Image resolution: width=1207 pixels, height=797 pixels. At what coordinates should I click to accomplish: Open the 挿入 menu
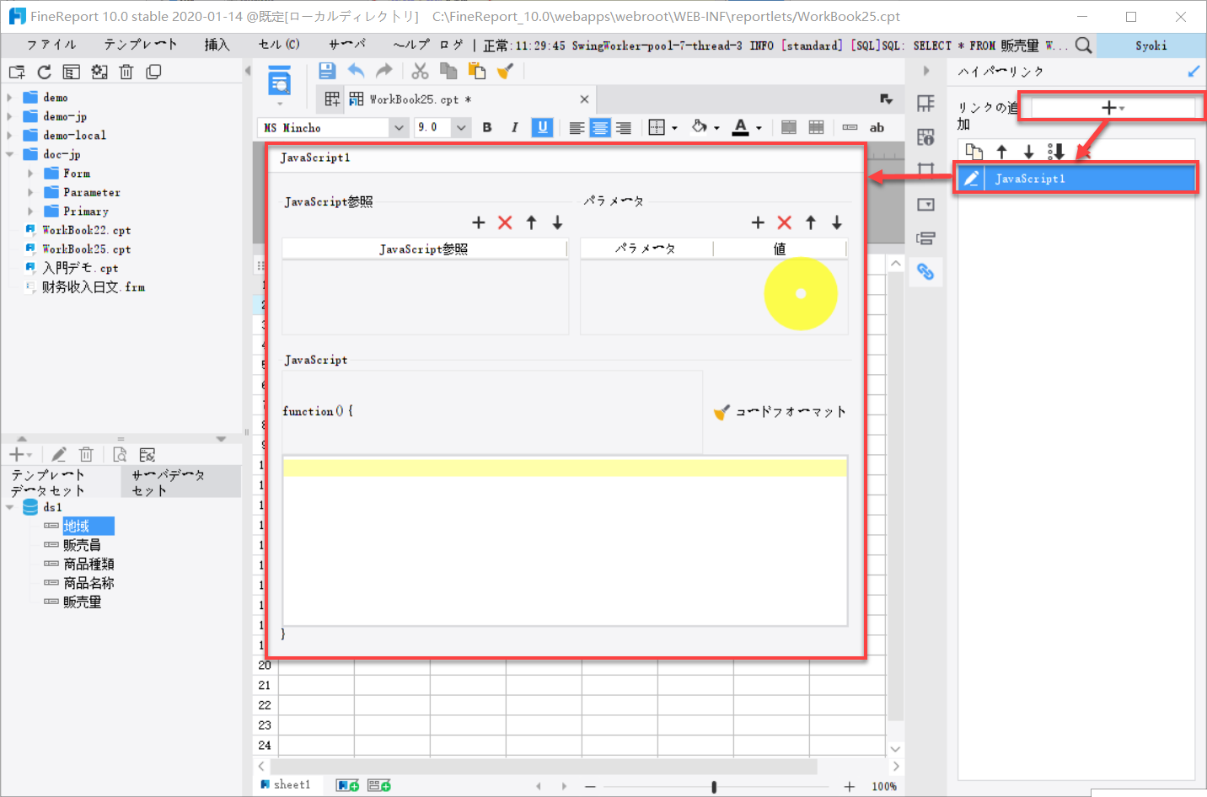point(217,45)
